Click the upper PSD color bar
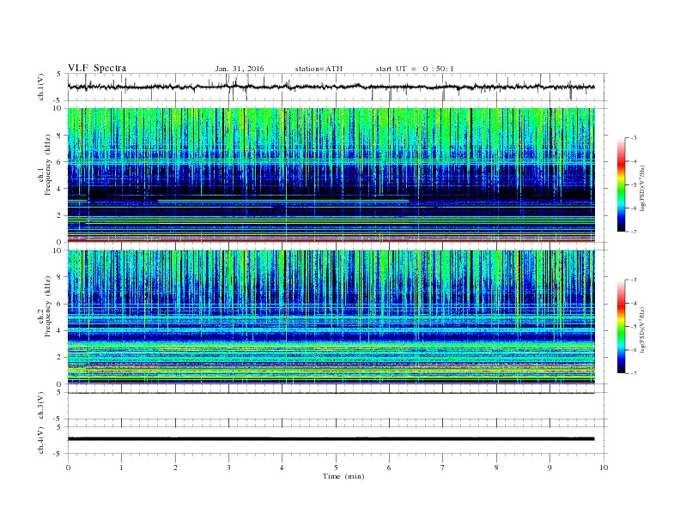 coord(621,184)
